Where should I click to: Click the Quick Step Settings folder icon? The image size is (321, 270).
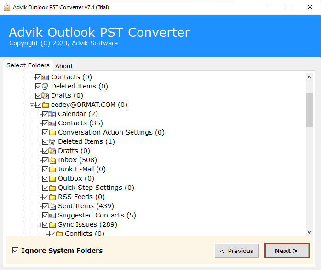(x=52, y=188)
